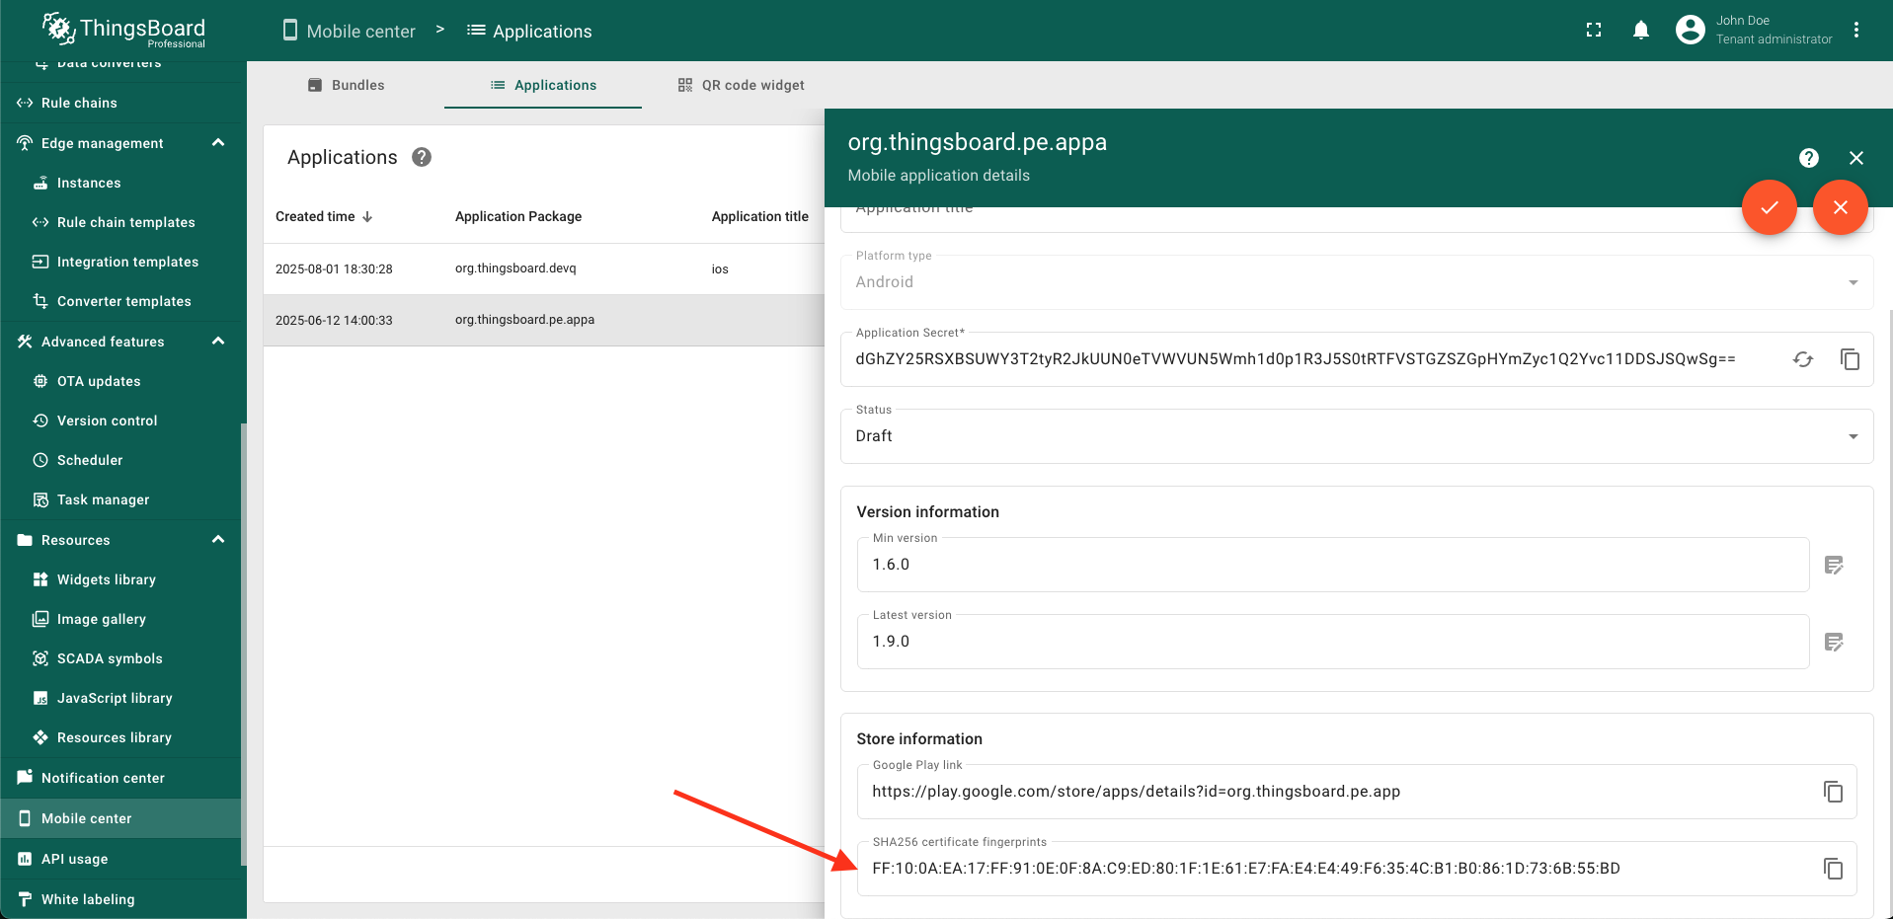The width and height of the screenshot is (1893, 919).
Task: Toggle fullscreen mode
Action: tap(1593, 31)
